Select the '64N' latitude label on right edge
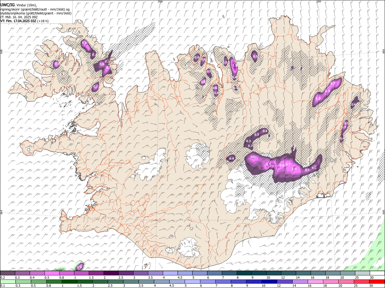This screenshot has height=288, width=385. click(x=383, y=212)
